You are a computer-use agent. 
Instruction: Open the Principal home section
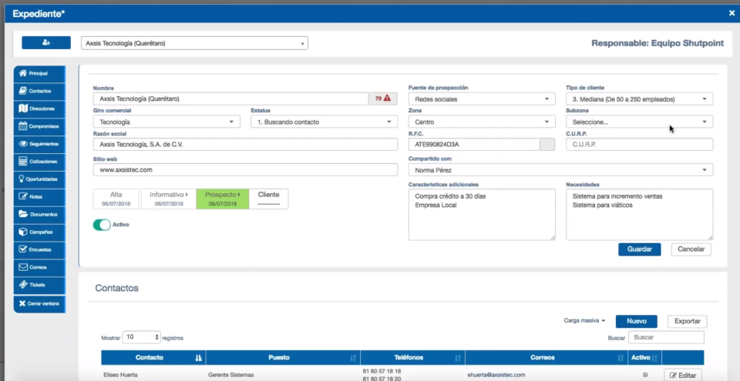coord(39,74)
